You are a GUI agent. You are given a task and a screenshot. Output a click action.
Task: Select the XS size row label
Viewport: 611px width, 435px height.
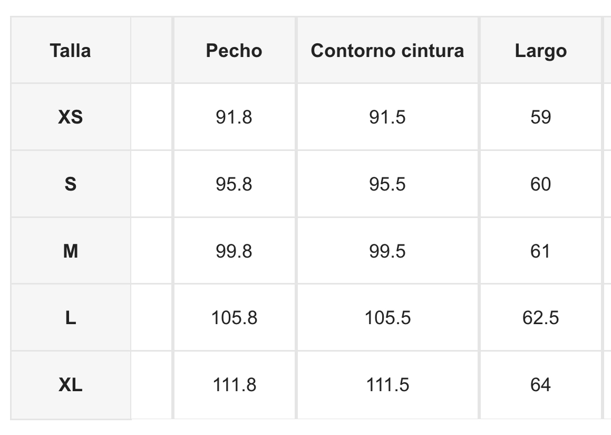(70, 117)
